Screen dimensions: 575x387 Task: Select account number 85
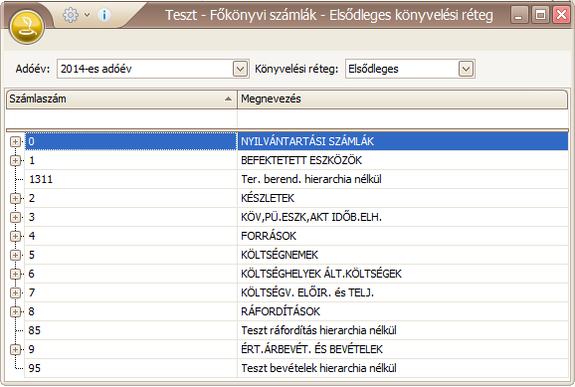click(x=35, y=330)
